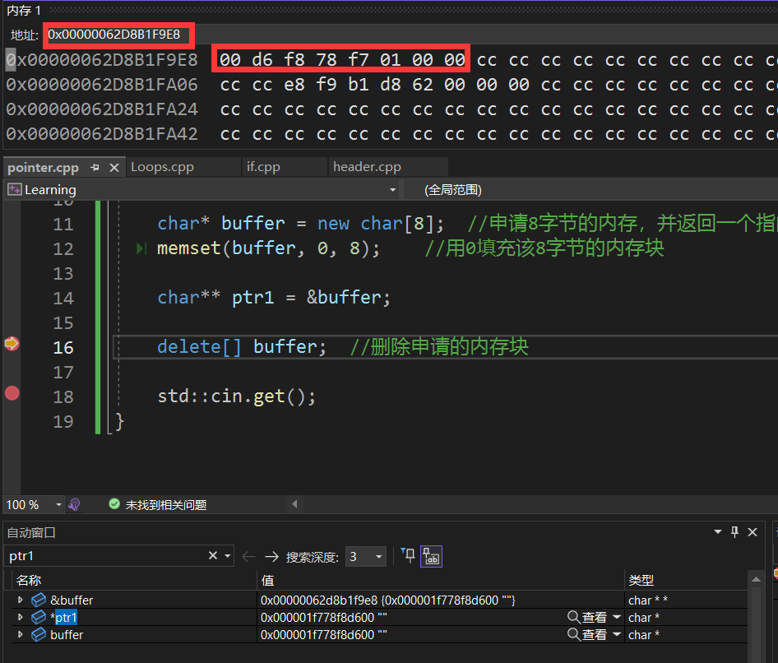The image size is (778, 663).
Task: Click the 内存 1 panel title
Action: click(23, 11)
